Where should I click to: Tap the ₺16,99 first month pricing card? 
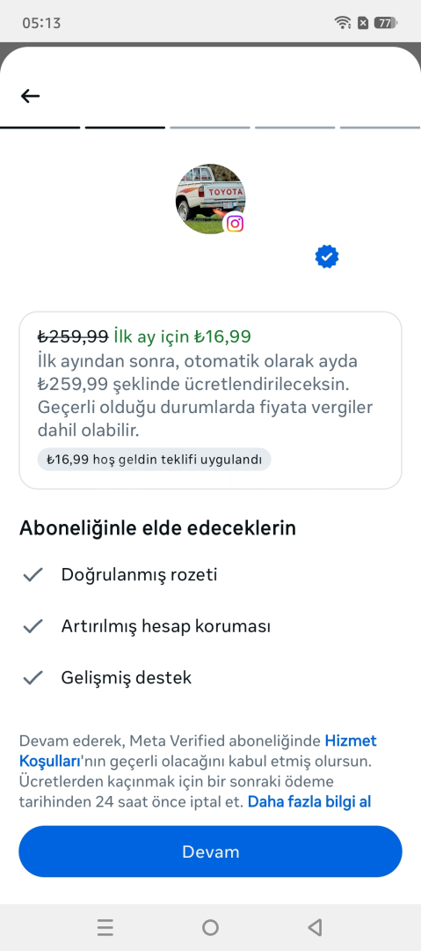[x=210, y=401]
